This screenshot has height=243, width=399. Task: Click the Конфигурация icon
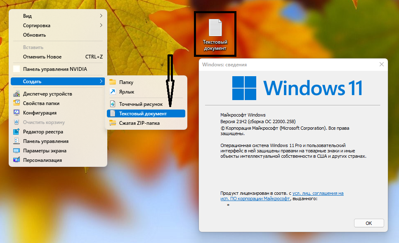[x=17, y=112]
